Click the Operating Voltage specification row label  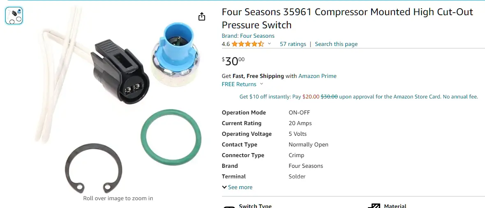tap(247, 134)
